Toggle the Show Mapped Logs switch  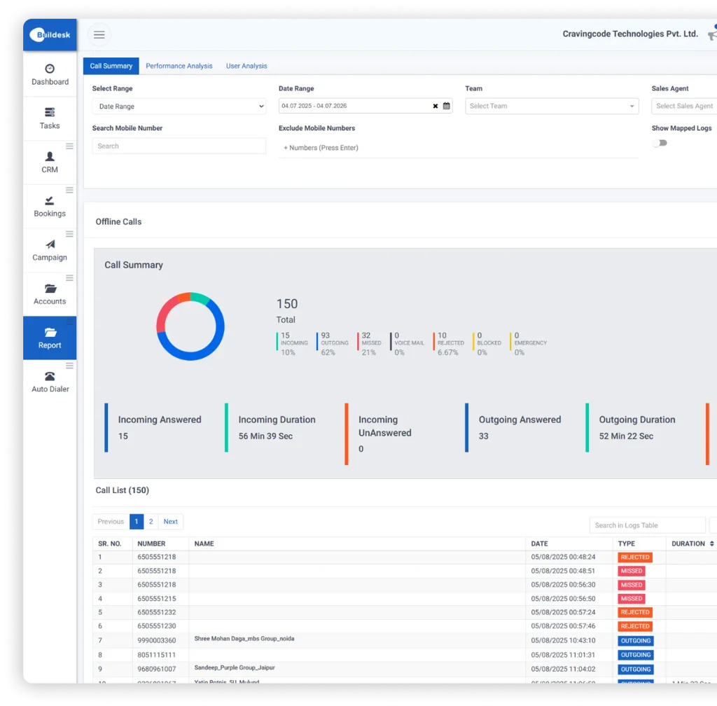coord(660,143)
